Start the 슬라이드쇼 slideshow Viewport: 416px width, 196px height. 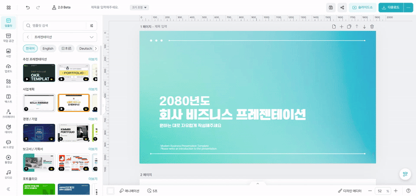[x=362, y=8]
